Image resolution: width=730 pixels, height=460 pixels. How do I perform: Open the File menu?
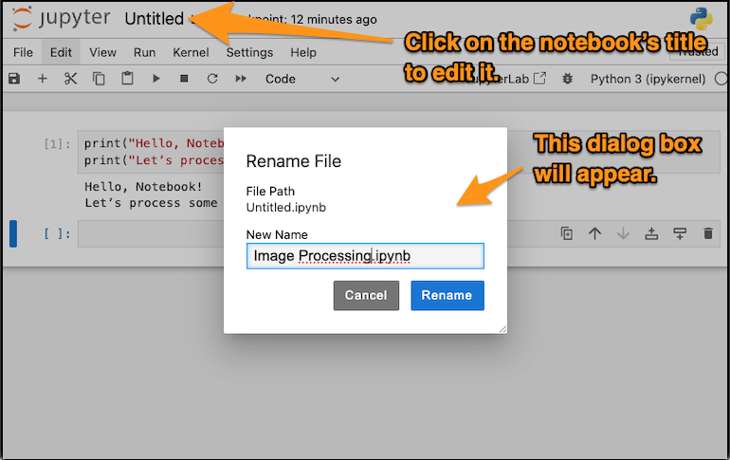[x=23, y=52]
